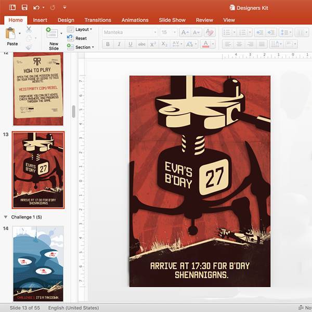Screen dimensions: 312x312
Task: Toggle Center paragraph alignment
Action: pos(239,44)
